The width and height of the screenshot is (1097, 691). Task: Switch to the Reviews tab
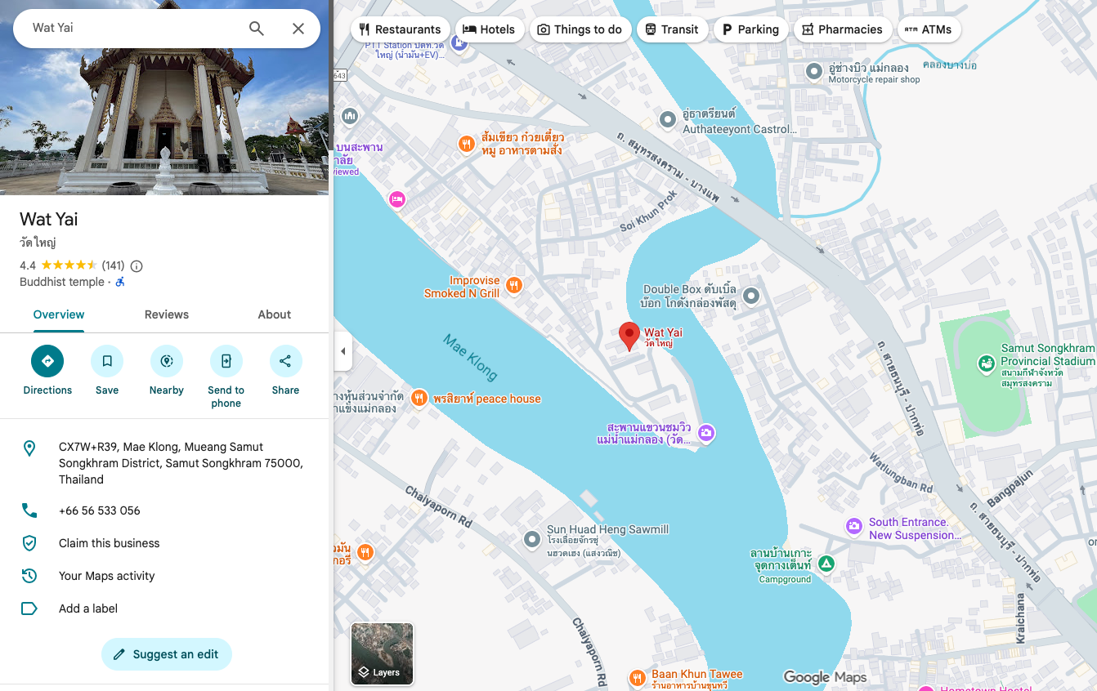167,314
